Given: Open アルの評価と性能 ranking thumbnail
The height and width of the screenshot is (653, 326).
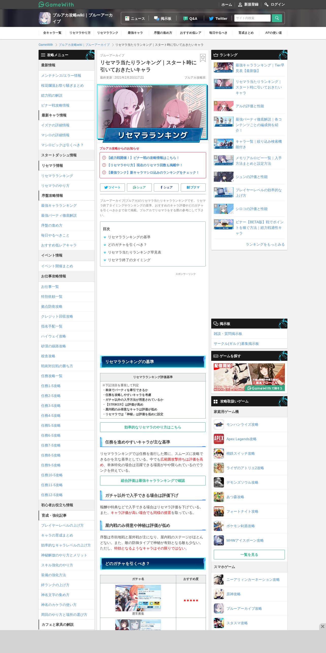Looking at the screenshot, I should click(x=224, y=106).
